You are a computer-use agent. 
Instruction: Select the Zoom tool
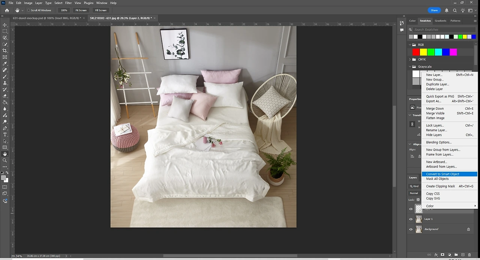coord(5,160)
